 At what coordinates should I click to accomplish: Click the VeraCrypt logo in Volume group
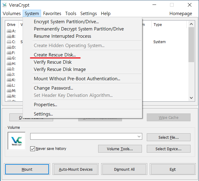click(x=17, y=141)
